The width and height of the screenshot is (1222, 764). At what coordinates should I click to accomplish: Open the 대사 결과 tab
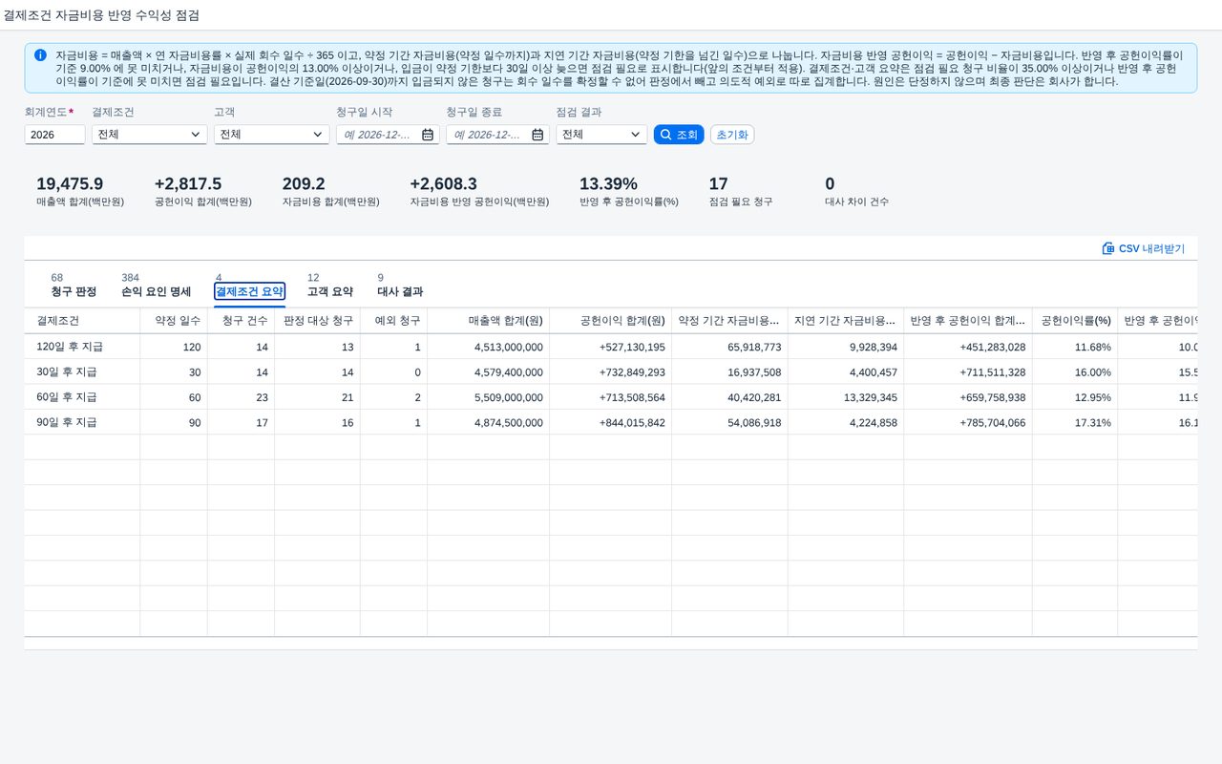pos(400,291)
